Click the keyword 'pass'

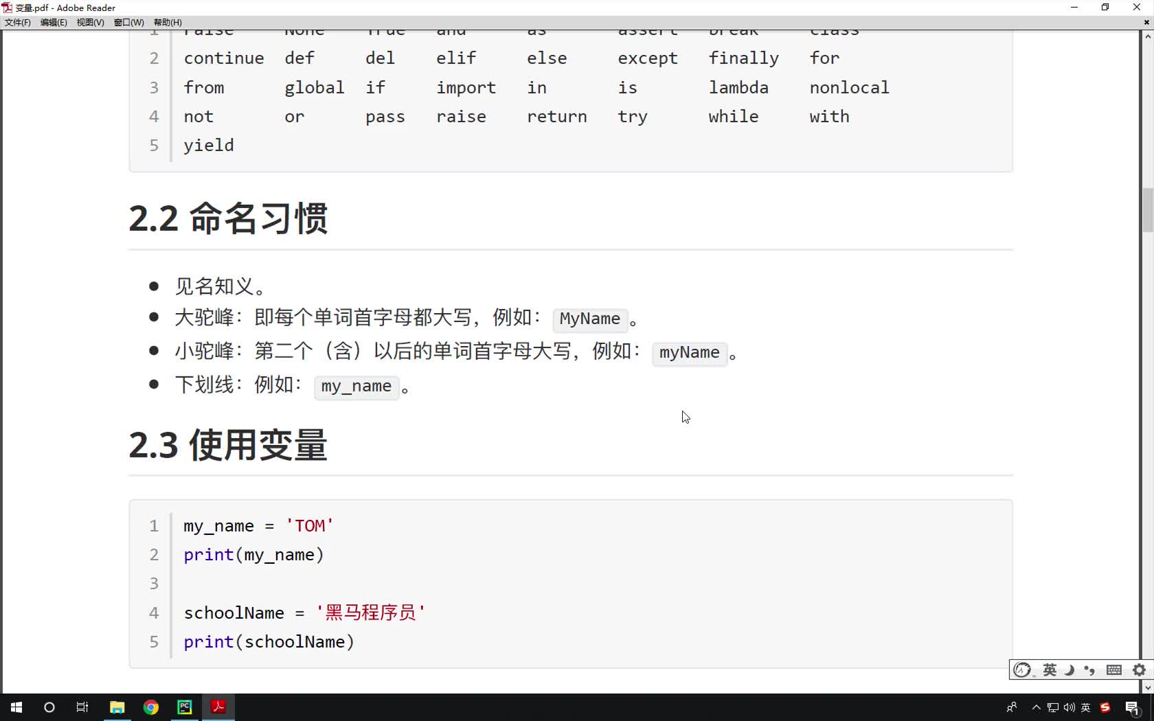(385, 117)
